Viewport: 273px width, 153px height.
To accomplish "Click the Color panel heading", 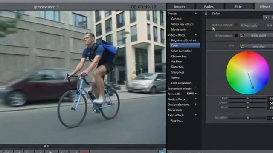I will (x=216, y=14).
